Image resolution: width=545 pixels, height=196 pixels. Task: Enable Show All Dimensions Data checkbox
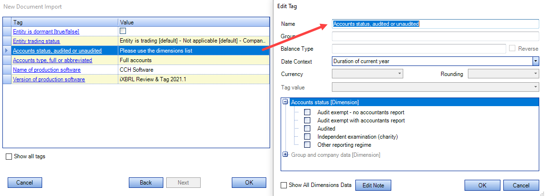click(x=284, y=185)
